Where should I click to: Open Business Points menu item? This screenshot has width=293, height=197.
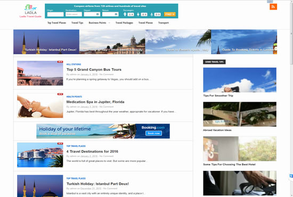(x=97, y=23)
